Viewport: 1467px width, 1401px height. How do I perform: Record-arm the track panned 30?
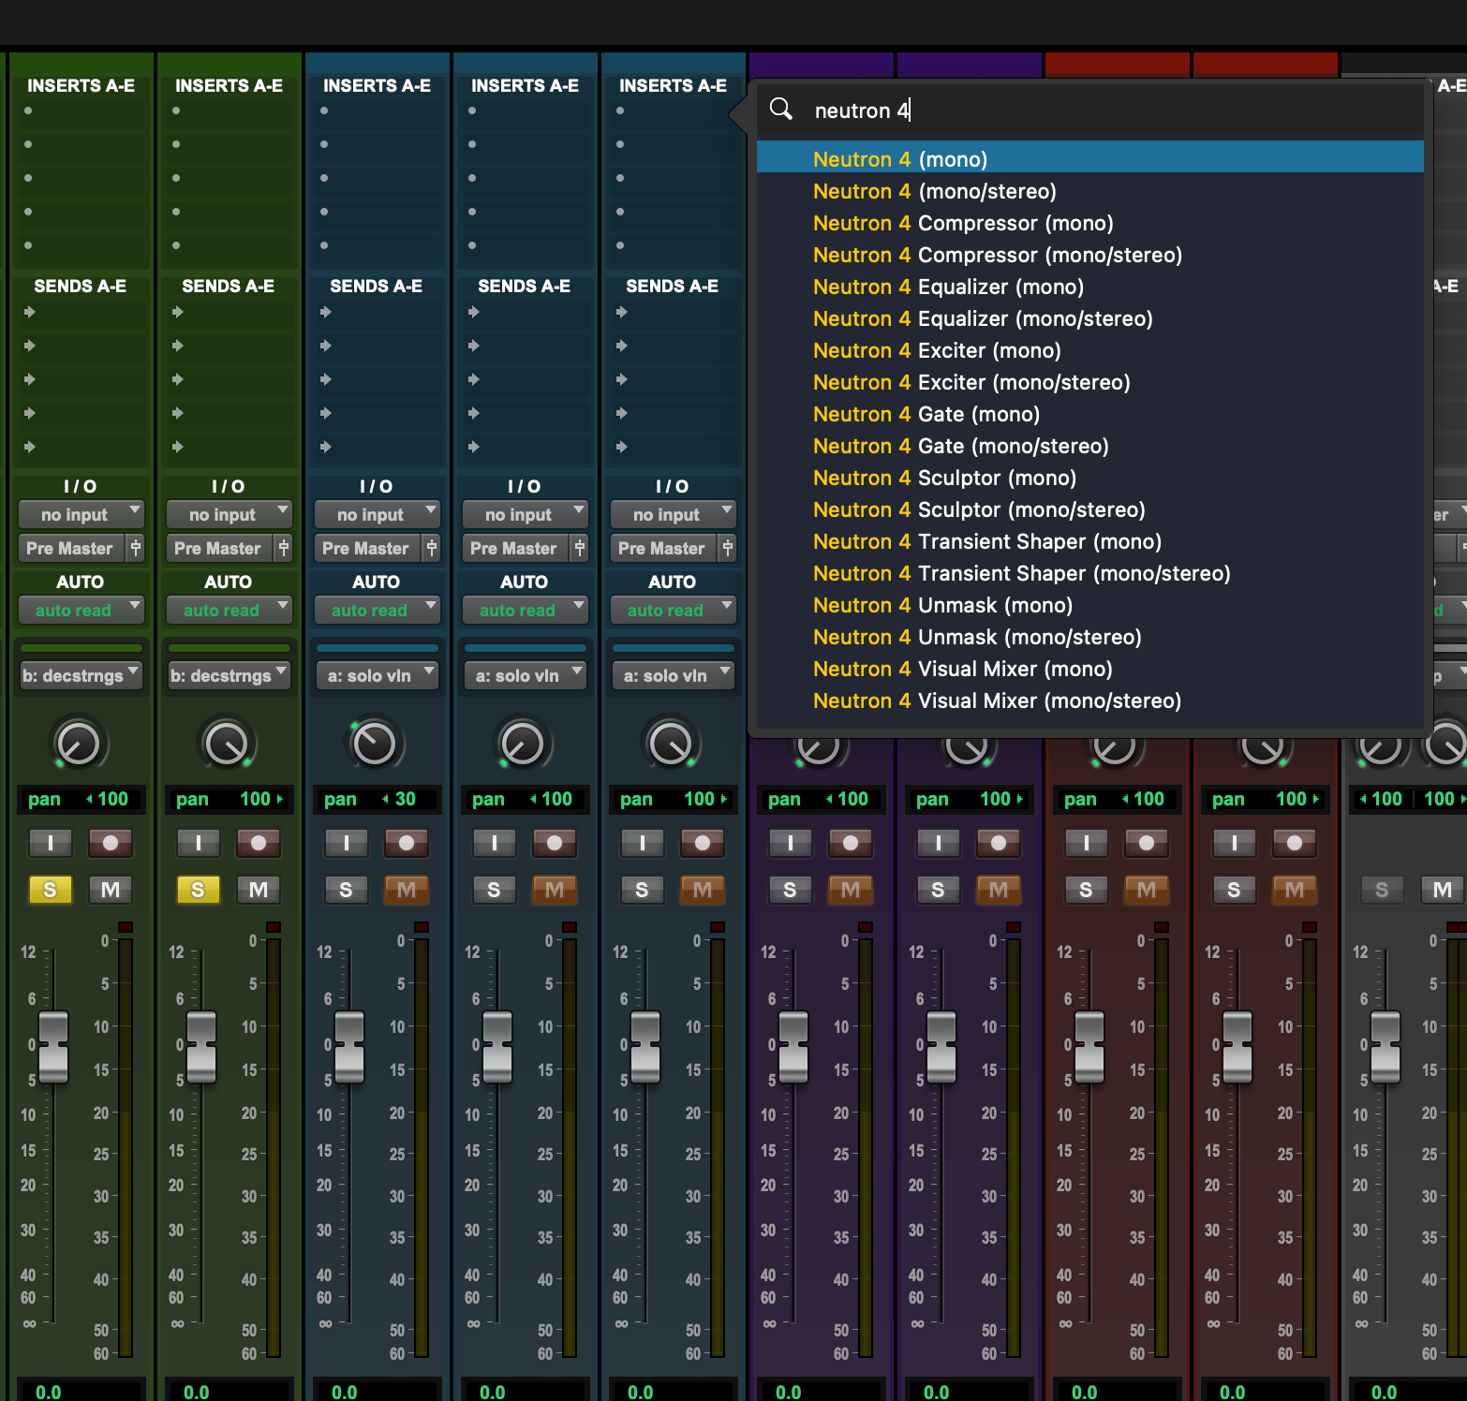pyautogui.click(x=407, y=843)
